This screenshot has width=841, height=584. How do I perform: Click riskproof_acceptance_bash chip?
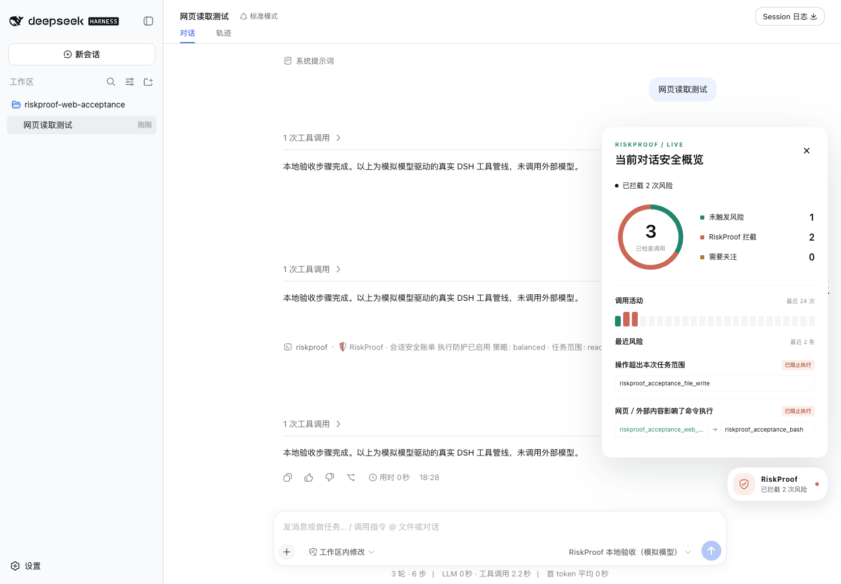tap(767, 430)
